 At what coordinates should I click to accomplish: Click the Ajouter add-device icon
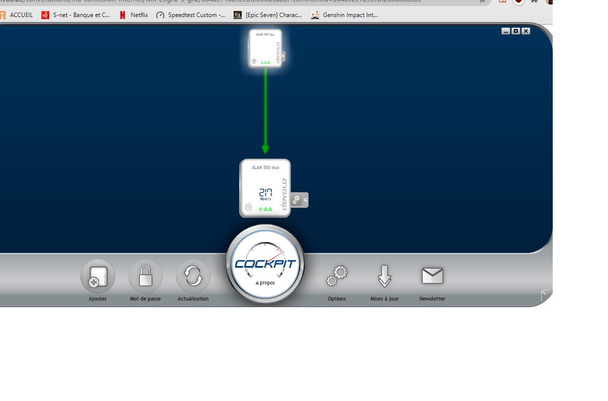[97, 277]
